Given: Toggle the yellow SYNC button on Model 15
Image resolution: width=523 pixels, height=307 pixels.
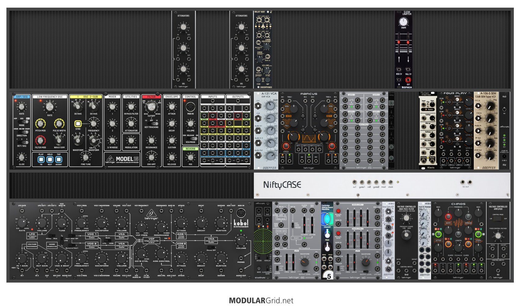Looking at the screenshot, I should click(78, 124).
